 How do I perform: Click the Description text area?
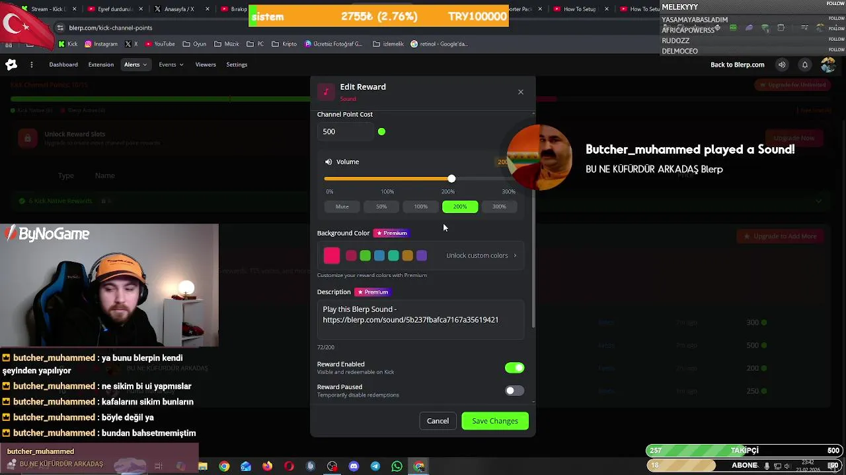pyautogui.click(x=420, y=320)
